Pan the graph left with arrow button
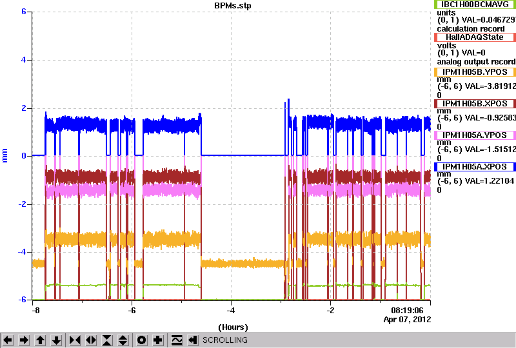516x348 pixels. (8, 340)
